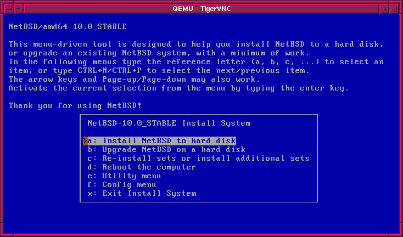Click the 'NetBSD/amd64 10.0_STABLE' header text
The width and height of the screenshot is (403, 237).
tap(68, 26)
